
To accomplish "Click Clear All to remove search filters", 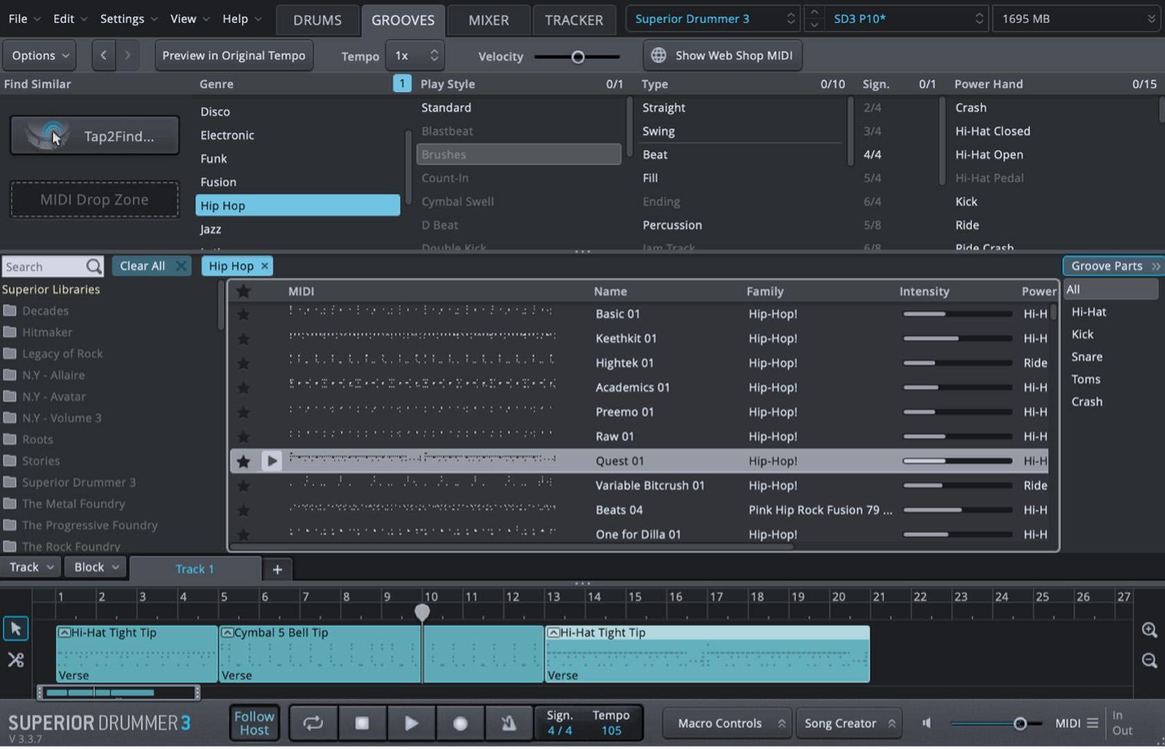I will [x=143, y=266].
